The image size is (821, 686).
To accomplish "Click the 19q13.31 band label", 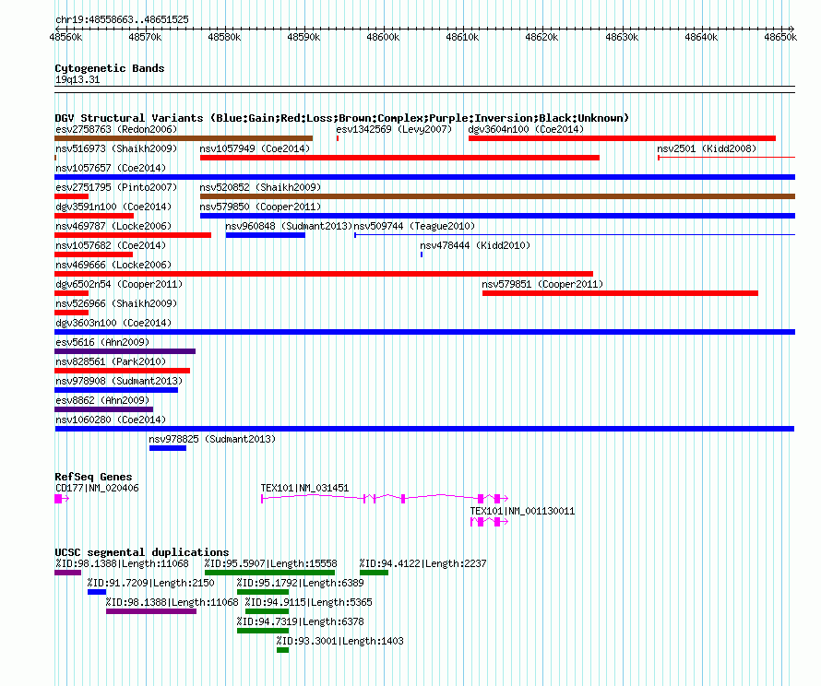I will (x=77, y=79).
